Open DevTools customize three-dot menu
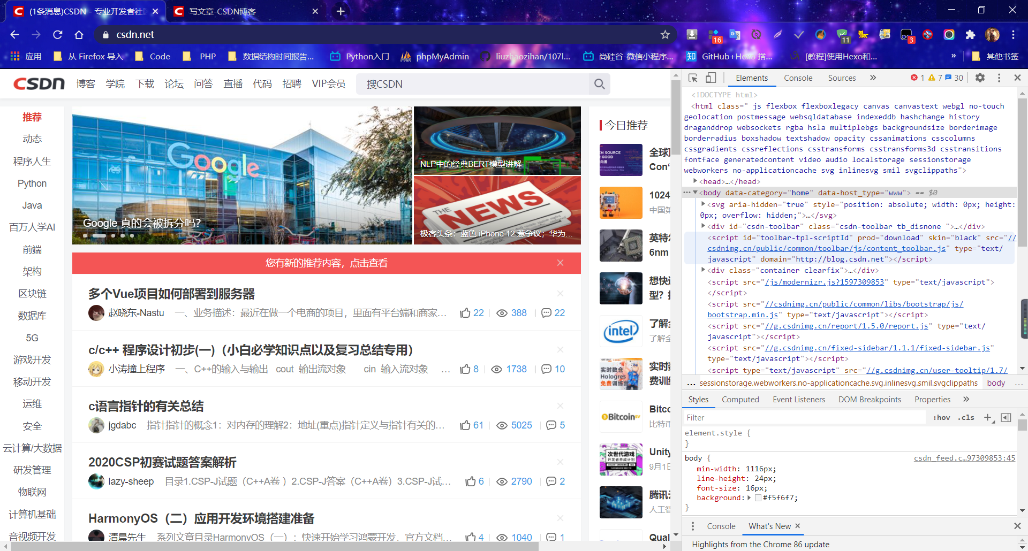Screen dimensions: 1028x551 (999, 78)
